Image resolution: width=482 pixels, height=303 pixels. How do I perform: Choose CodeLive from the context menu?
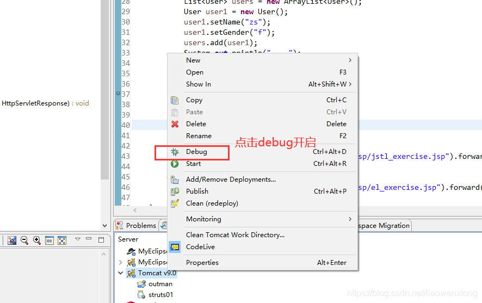(x=263, y=247)
